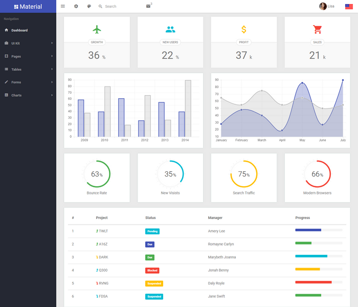Open the UI Kit navigation item

[x=28, y=43]
